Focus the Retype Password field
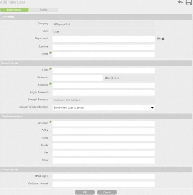This screenshot has width=193, height=195. tap(103, 93)
